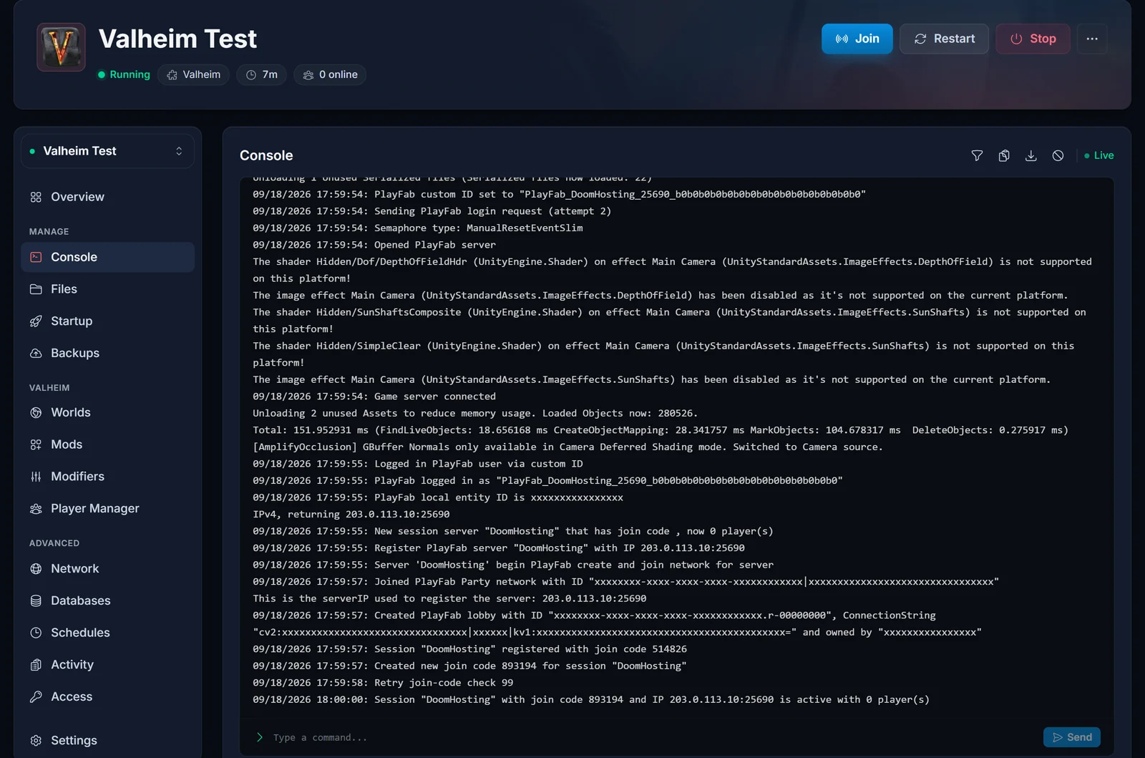Screen dimensions: 1145x758
Task: Restart the Valheim Test server
Action: point(944,39)
